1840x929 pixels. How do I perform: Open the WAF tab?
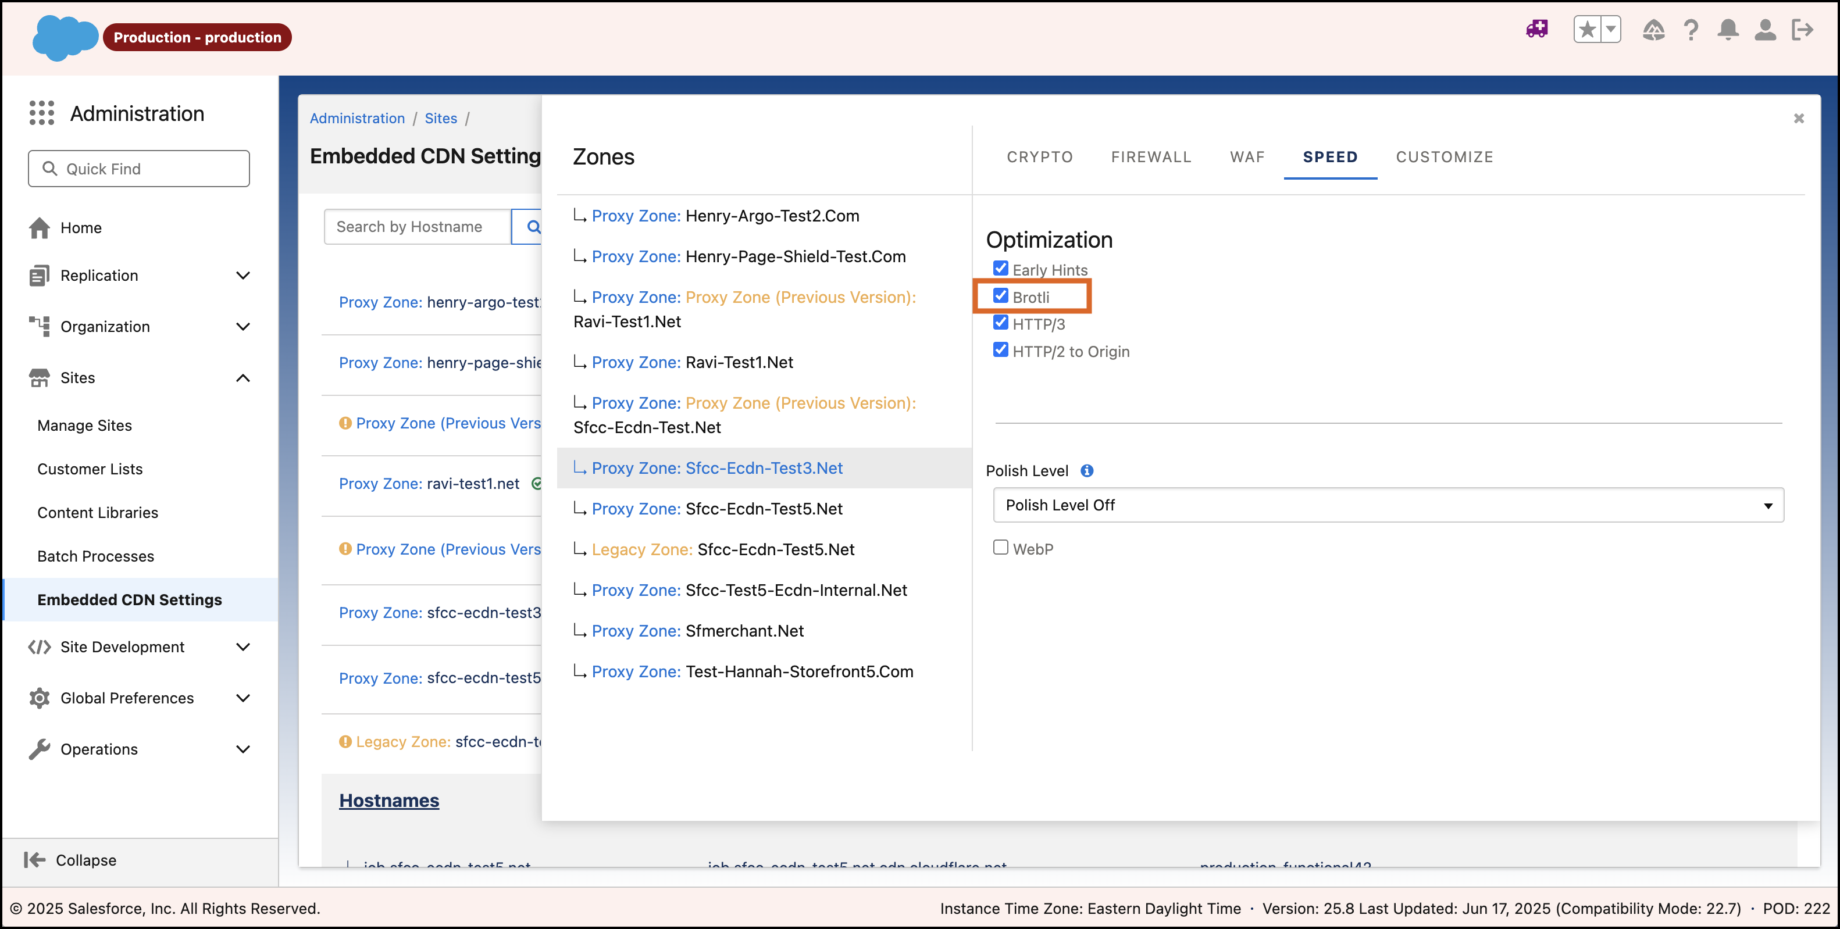(x=1246, y=157)
